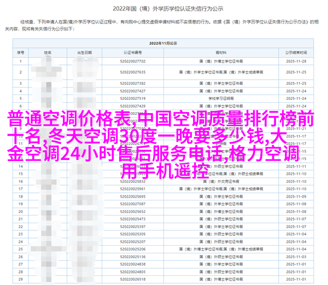Select the '2022年11月公示' table caption
The width and height of the screenshot is (328, 285).
(x=163, y=43)
